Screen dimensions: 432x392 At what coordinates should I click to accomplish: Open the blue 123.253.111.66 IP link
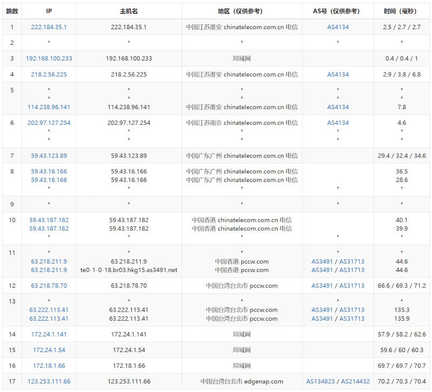point(49,382)
